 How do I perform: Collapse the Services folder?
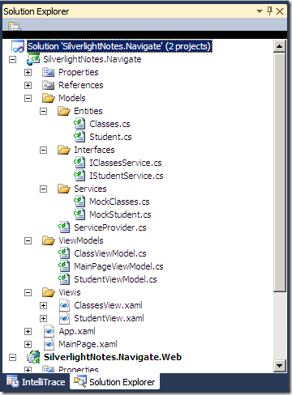[43, 189]
